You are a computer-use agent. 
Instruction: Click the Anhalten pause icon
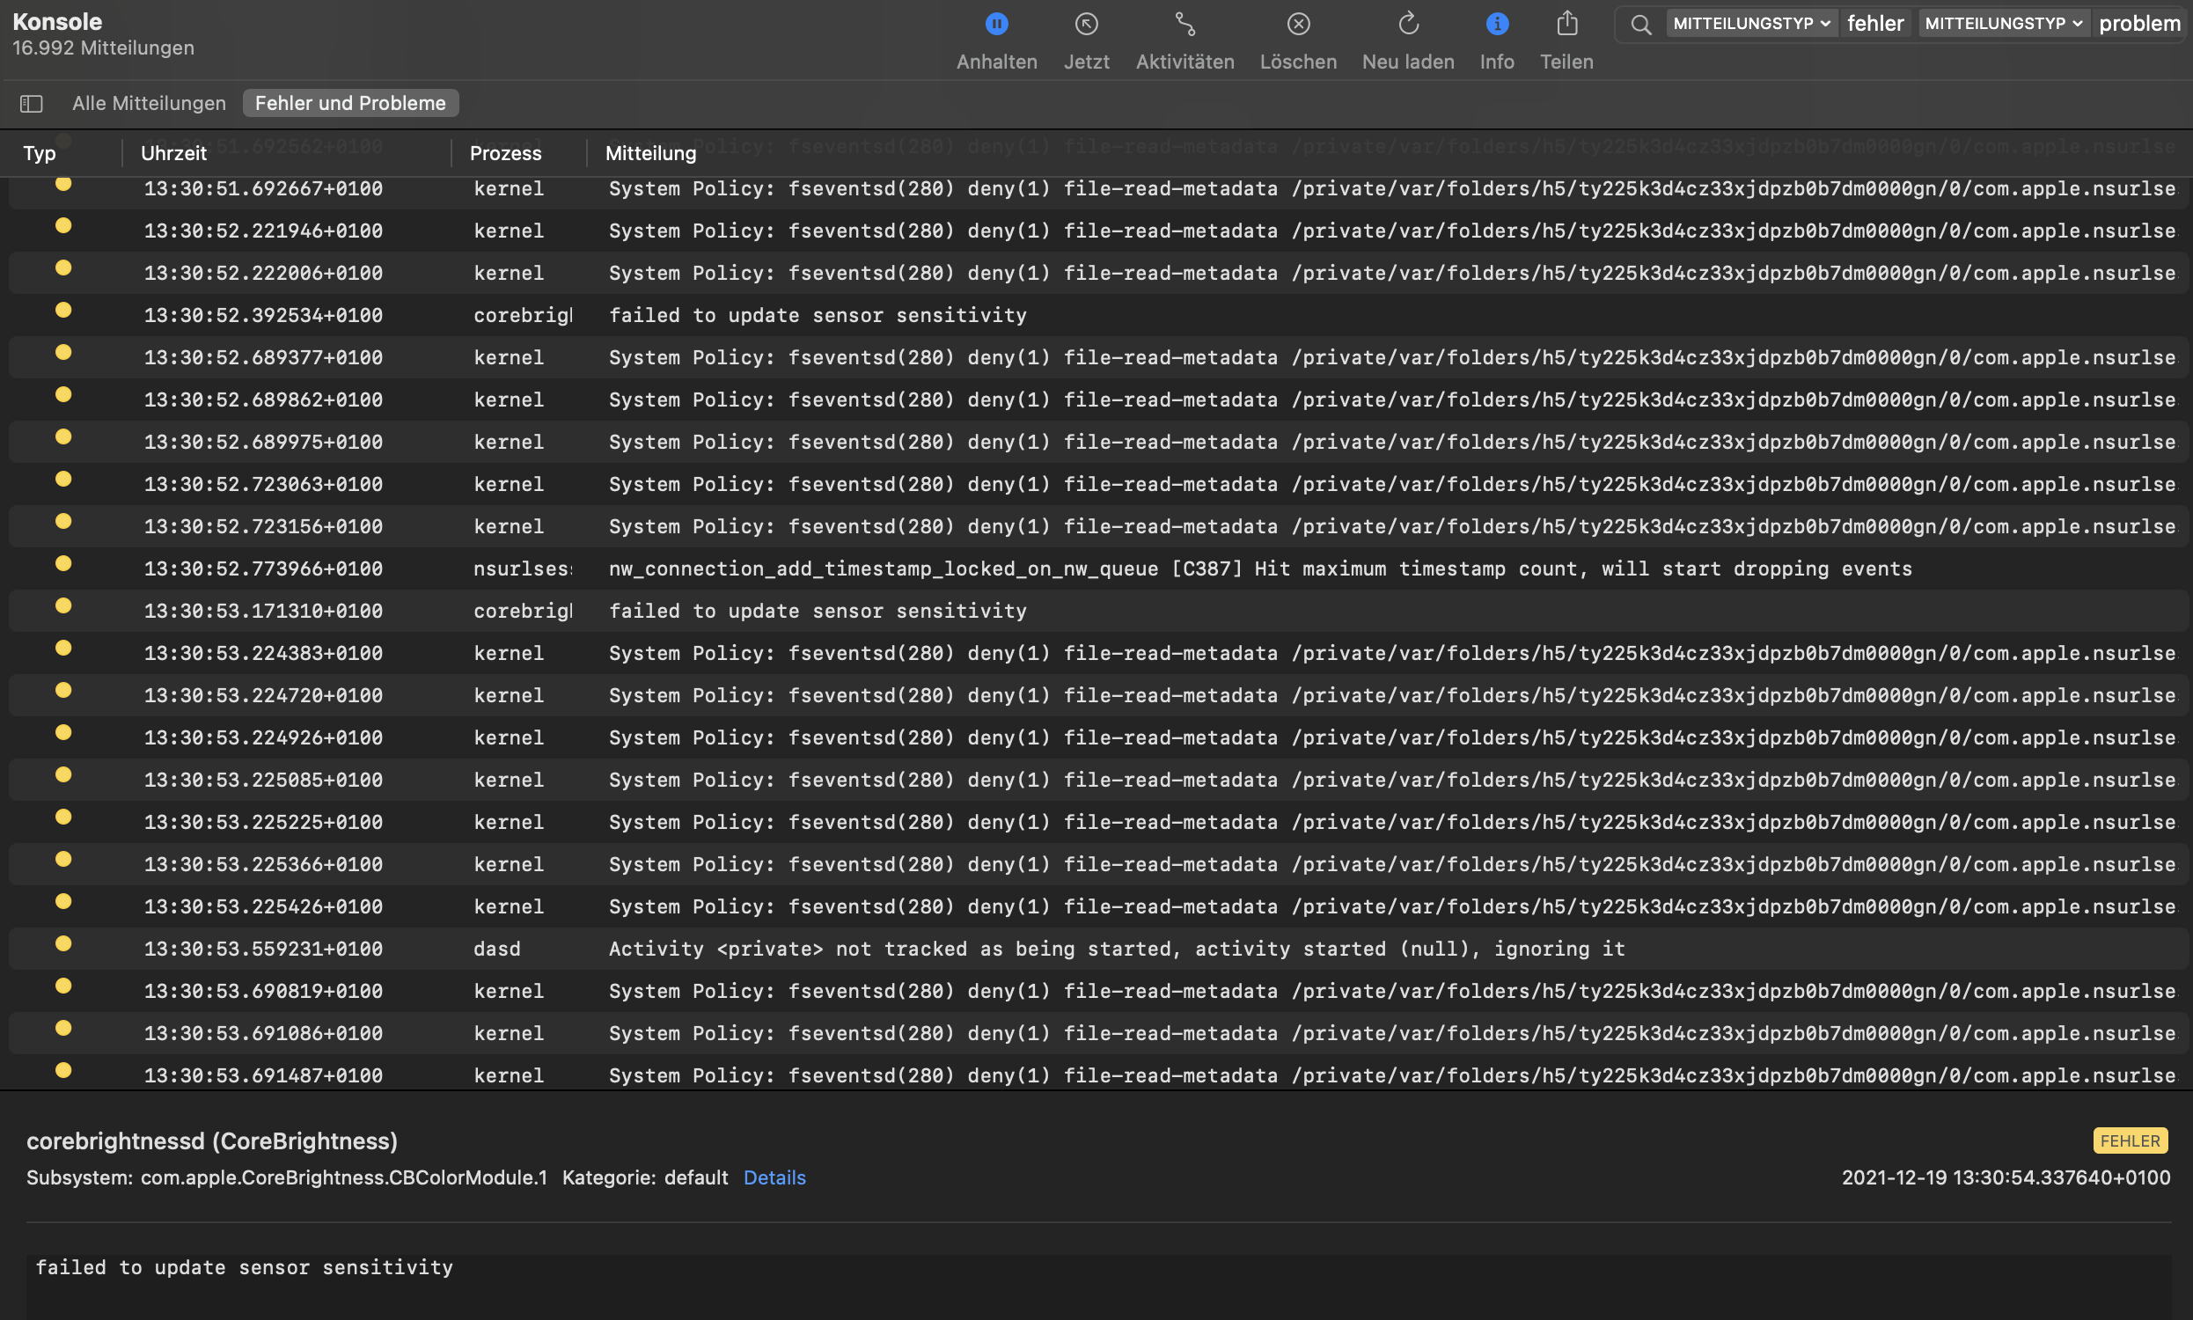tap(996, 25)
